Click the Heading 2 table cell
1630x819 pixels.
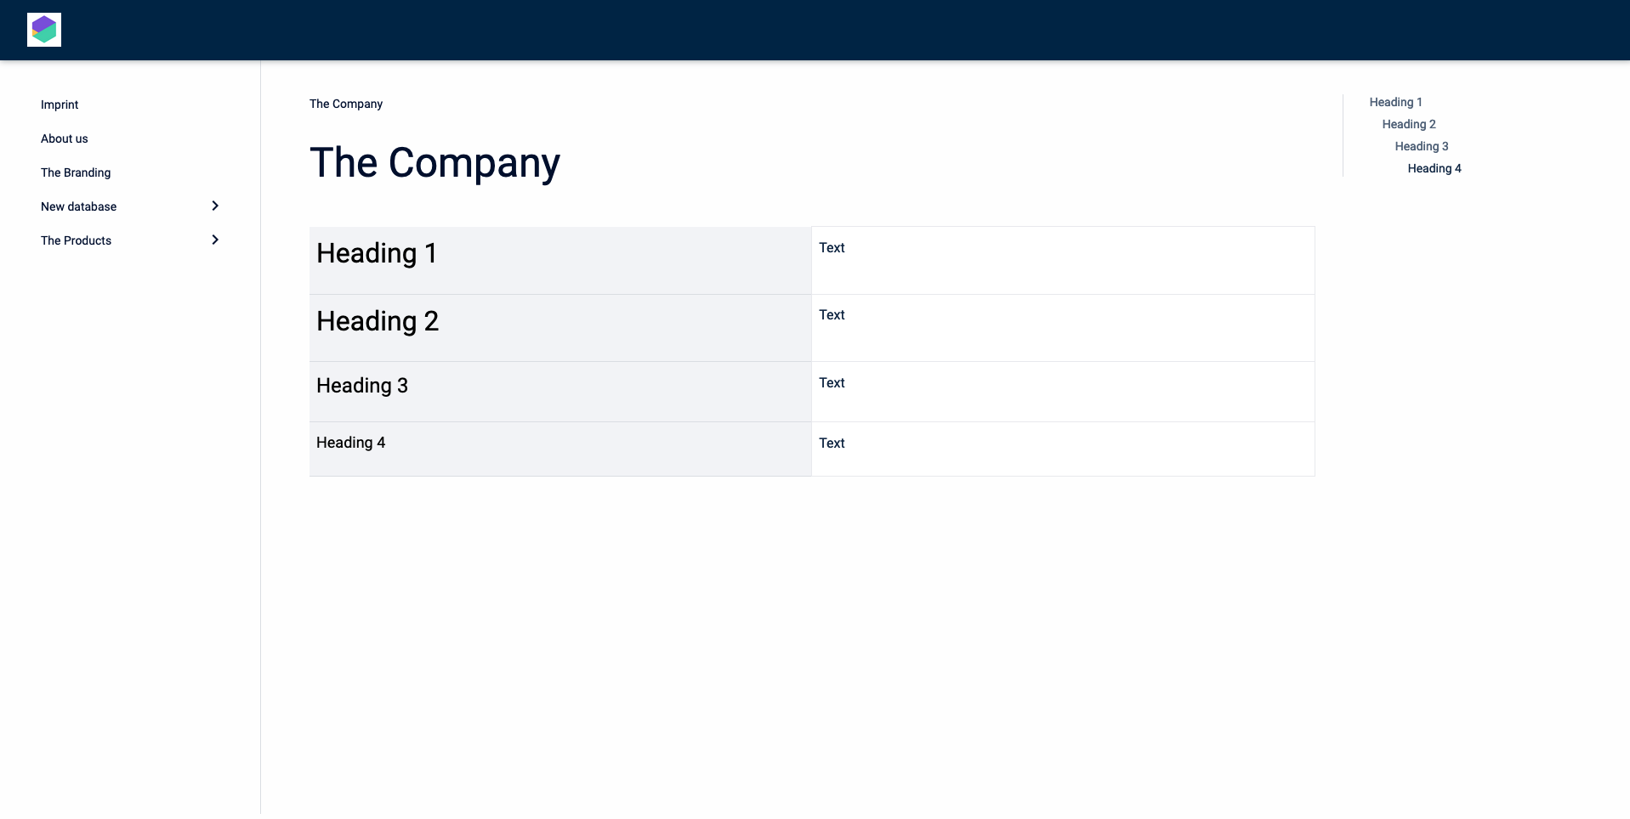coord(378,321)
